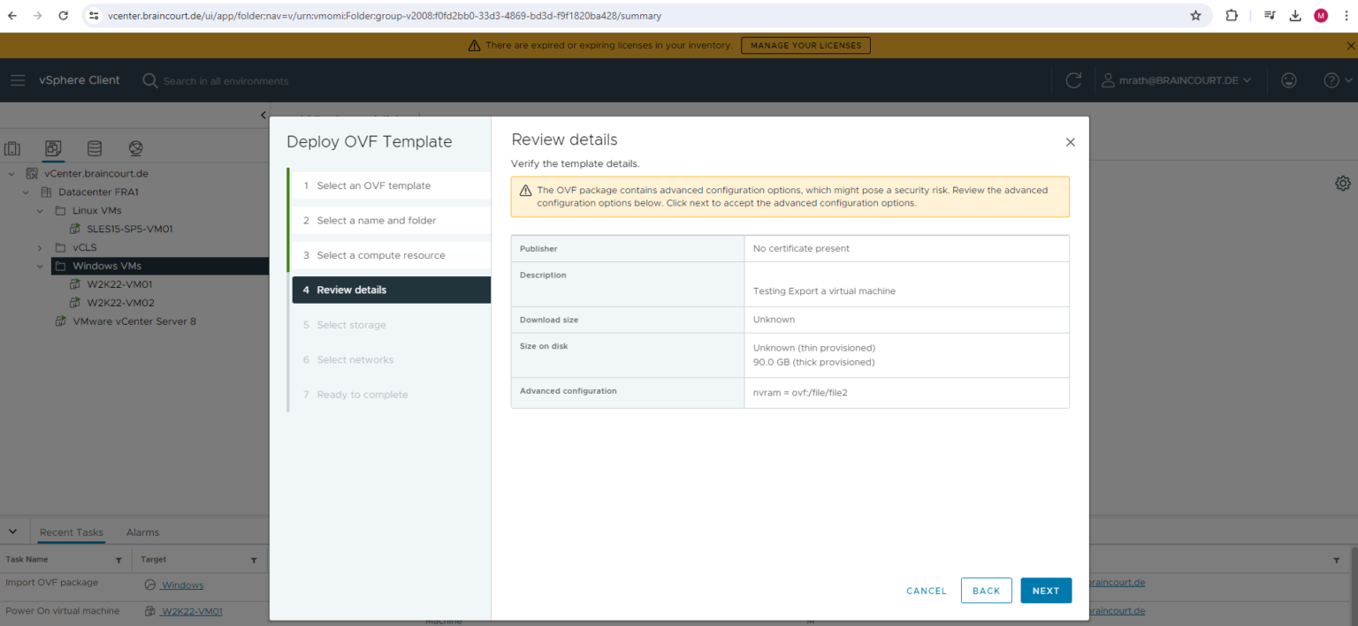This screenshot has height=626, width=1358.
Task: Select the VMs and Templates view icon
Action: click(x=53, y=148)
